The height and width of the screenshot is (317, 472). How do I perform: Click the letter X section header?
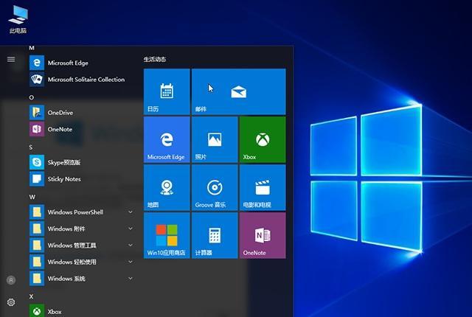pyautogui.click(x=31, y=296)
